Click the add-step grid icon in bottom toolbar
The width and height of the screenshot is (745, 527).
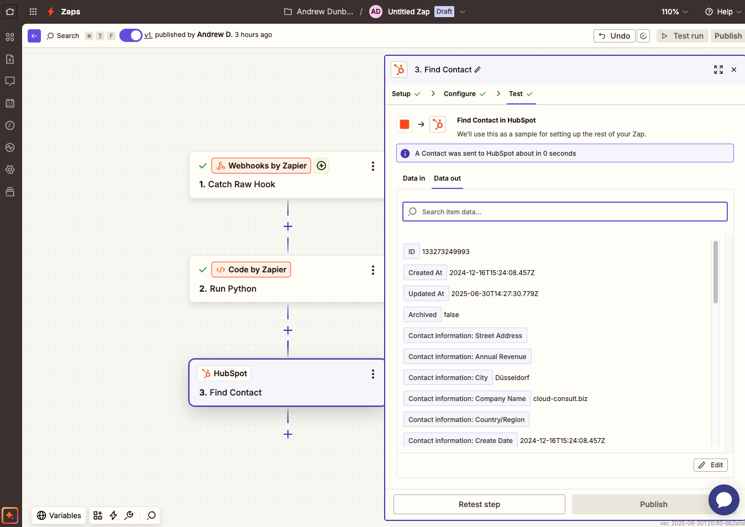click(98, 515)
